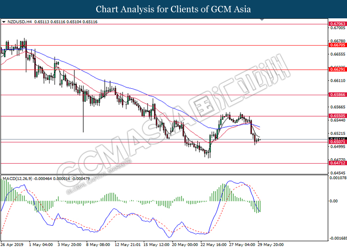Image resolution: width=347 pixels, height=248 pixels.
Task: Click the Chart Analysis for Clients header
Action: click(173, 9)
